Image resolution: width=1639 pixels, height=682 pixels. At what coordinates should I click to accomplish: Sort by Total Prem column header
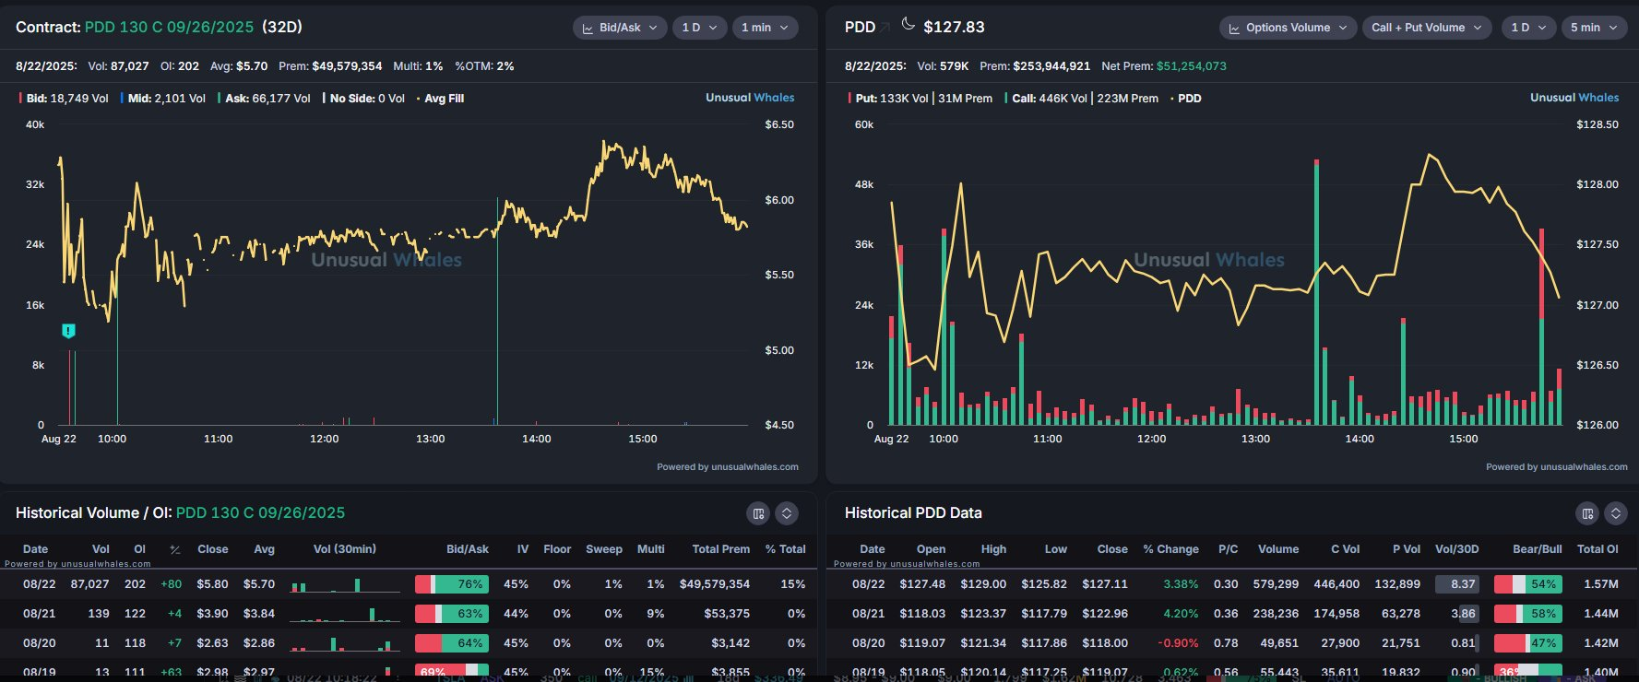click(721, 549)
